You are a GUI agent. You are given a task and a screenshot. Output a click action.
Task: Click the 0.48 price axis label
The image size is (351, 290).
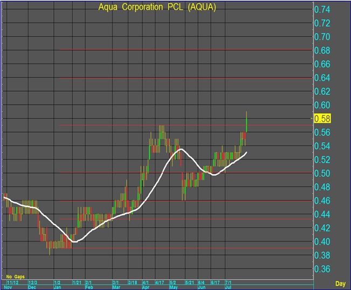click(322, 187)
